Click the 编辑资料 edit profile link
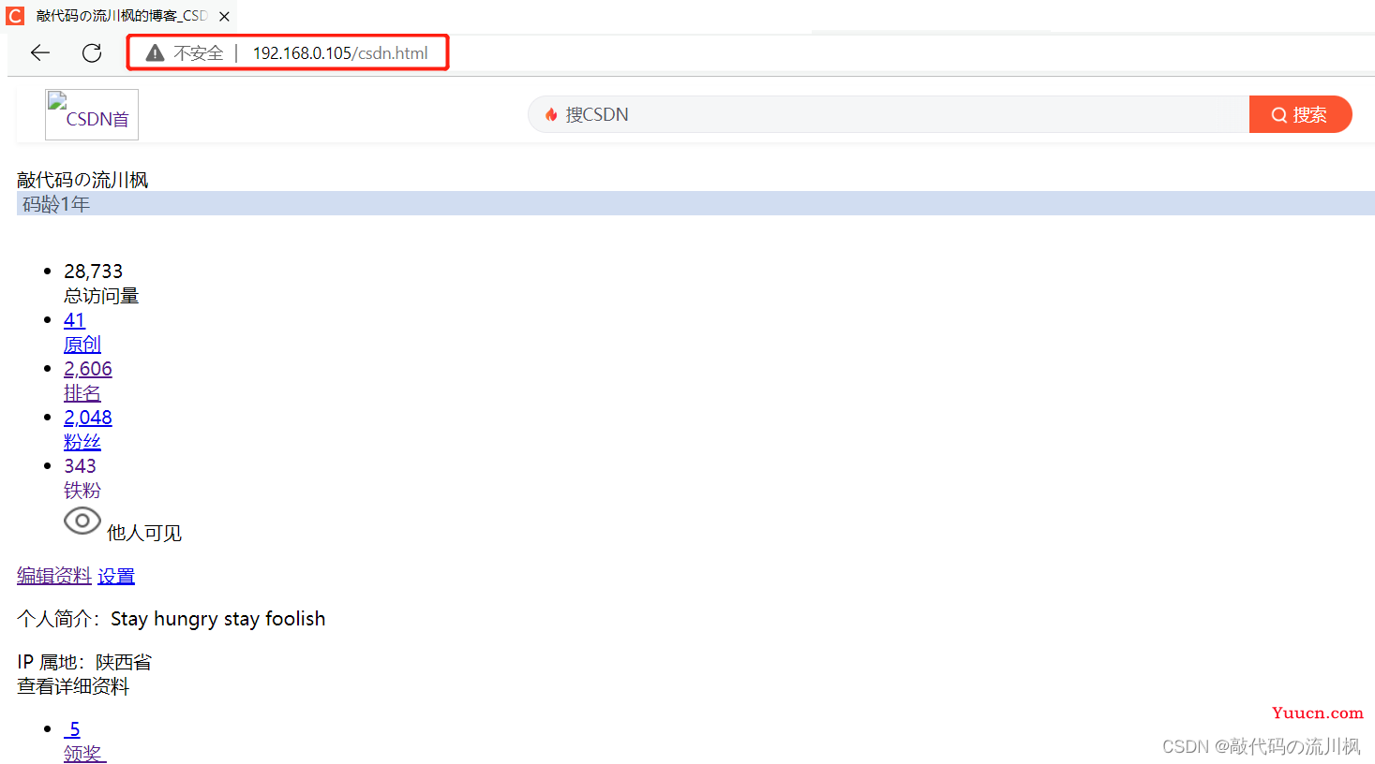 [x=54, y=576]
